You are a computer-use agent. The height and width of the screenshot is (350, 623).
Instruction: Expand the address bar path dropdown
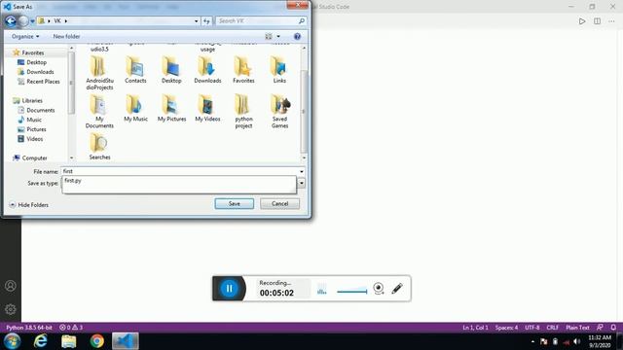pyautogui.click(x=196, y=21)
